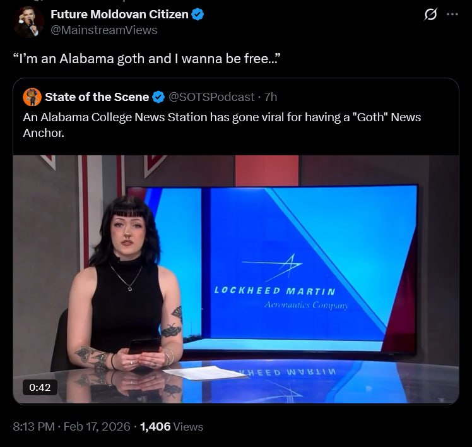Click the blue verified badge beside Future Moldovan Citizen
Viewport: 472px width, 447px height.
pos(198,15)
